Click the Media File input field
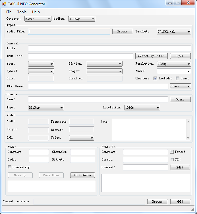The image size is (197, 214). [x=69, y=32]
